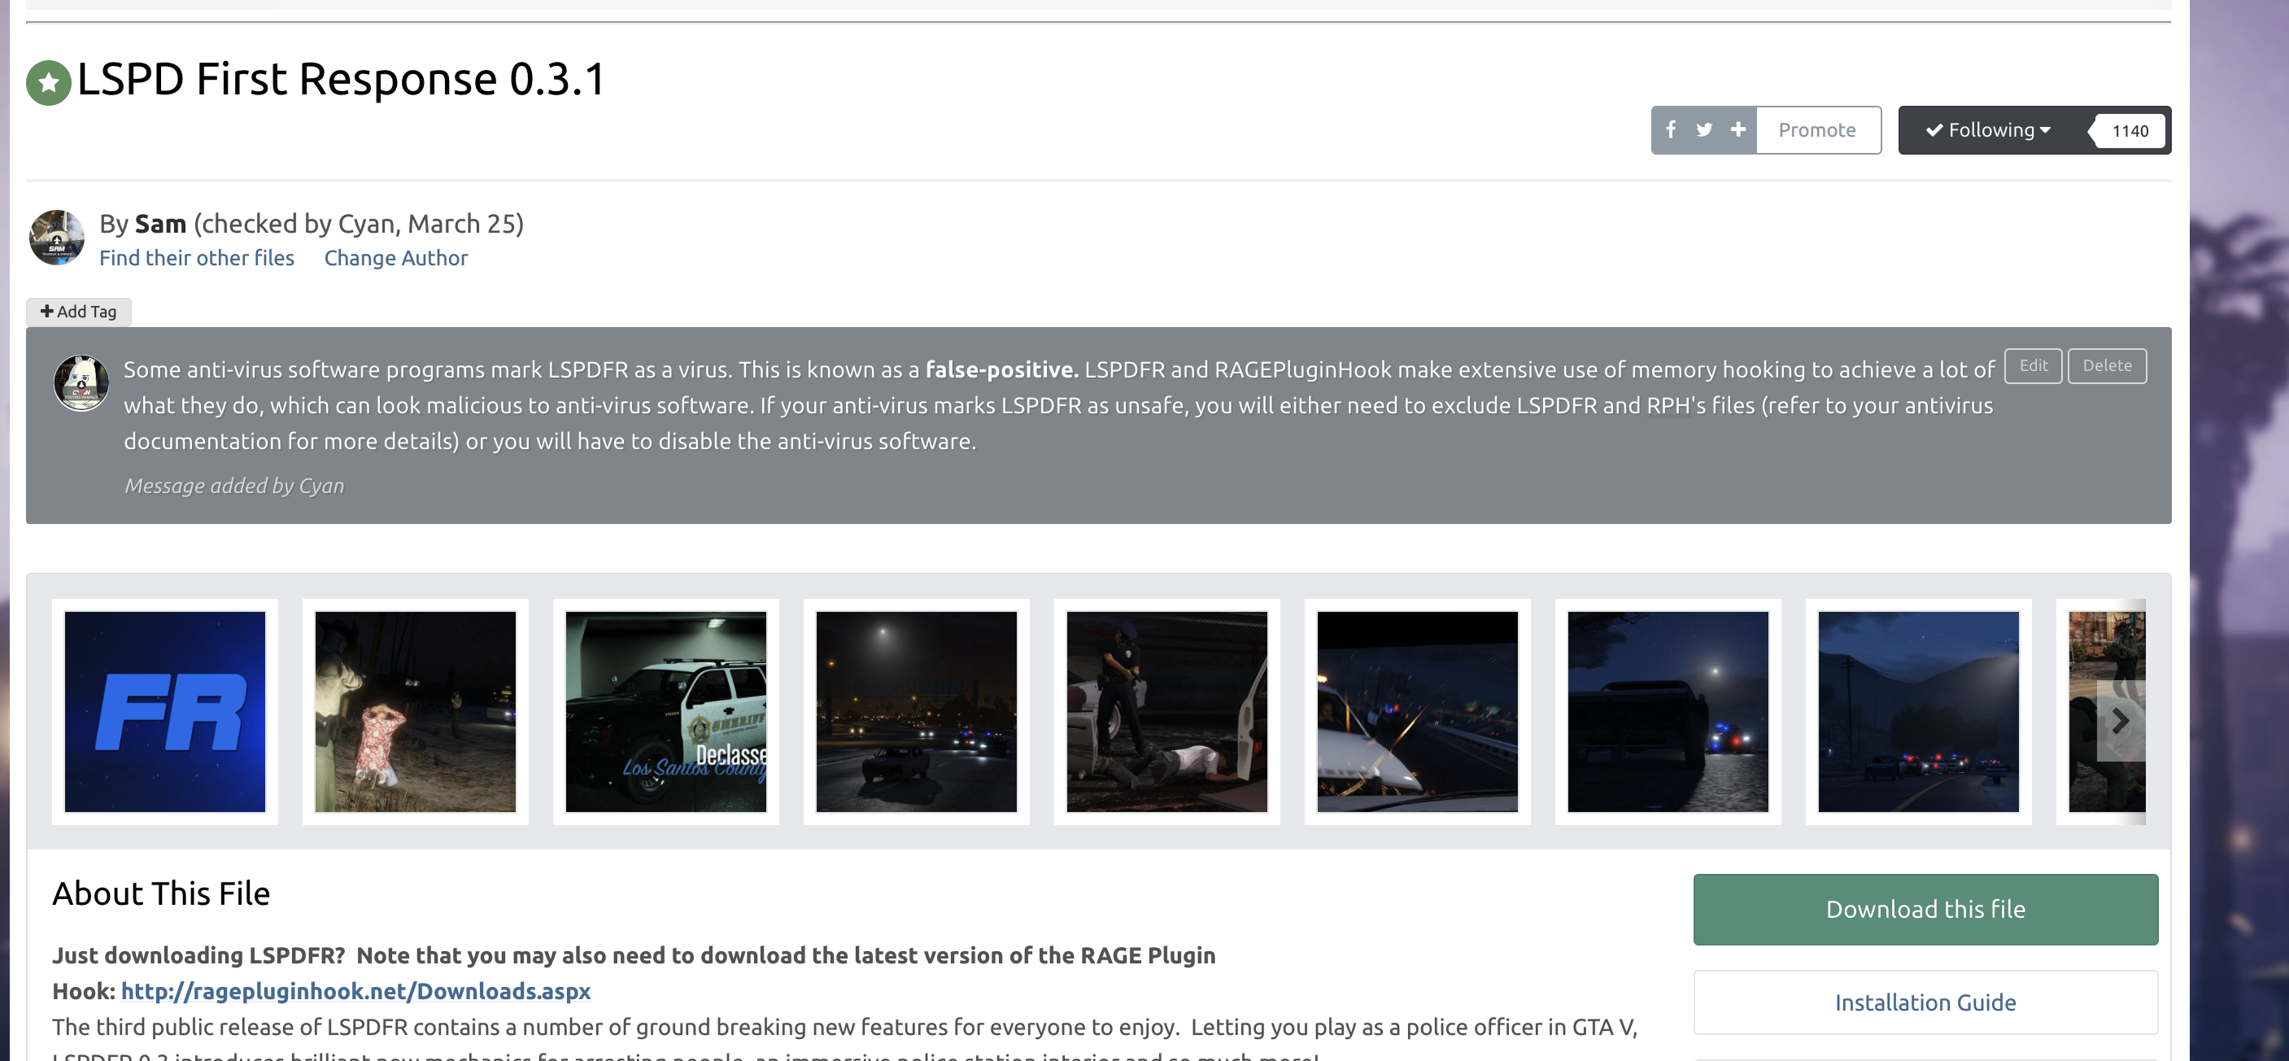
Task: Click Cyan's avatar in the notice
Action: click(x=81, y=383)
